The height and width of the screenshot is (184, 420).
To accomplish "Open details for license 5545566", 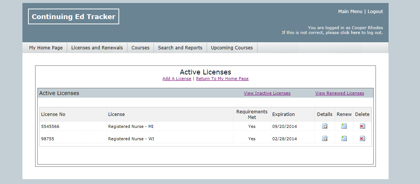I will point(325,126).
